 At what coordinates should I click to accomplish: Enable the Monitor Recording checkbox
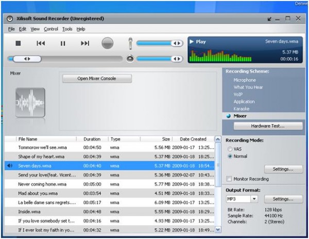coord(229,179)
